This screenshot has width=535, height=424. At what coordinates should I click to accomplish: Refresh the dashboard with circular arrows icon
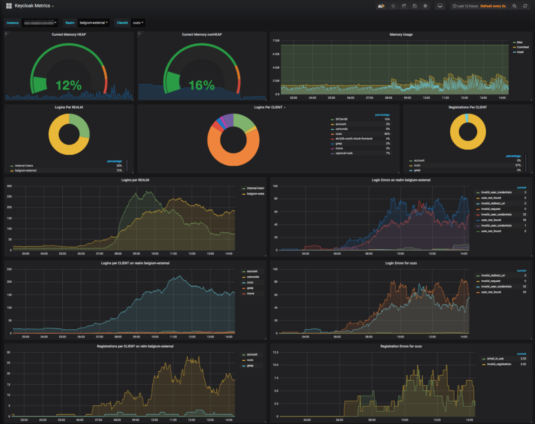tap(525, 6)
